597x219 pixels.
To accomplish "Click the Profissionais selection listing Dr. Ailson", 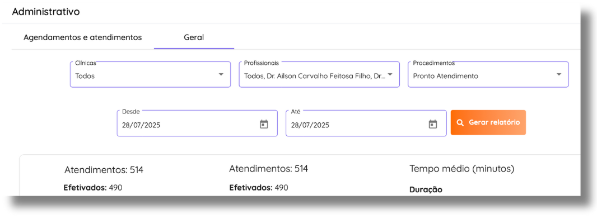I will coord(319,74).
